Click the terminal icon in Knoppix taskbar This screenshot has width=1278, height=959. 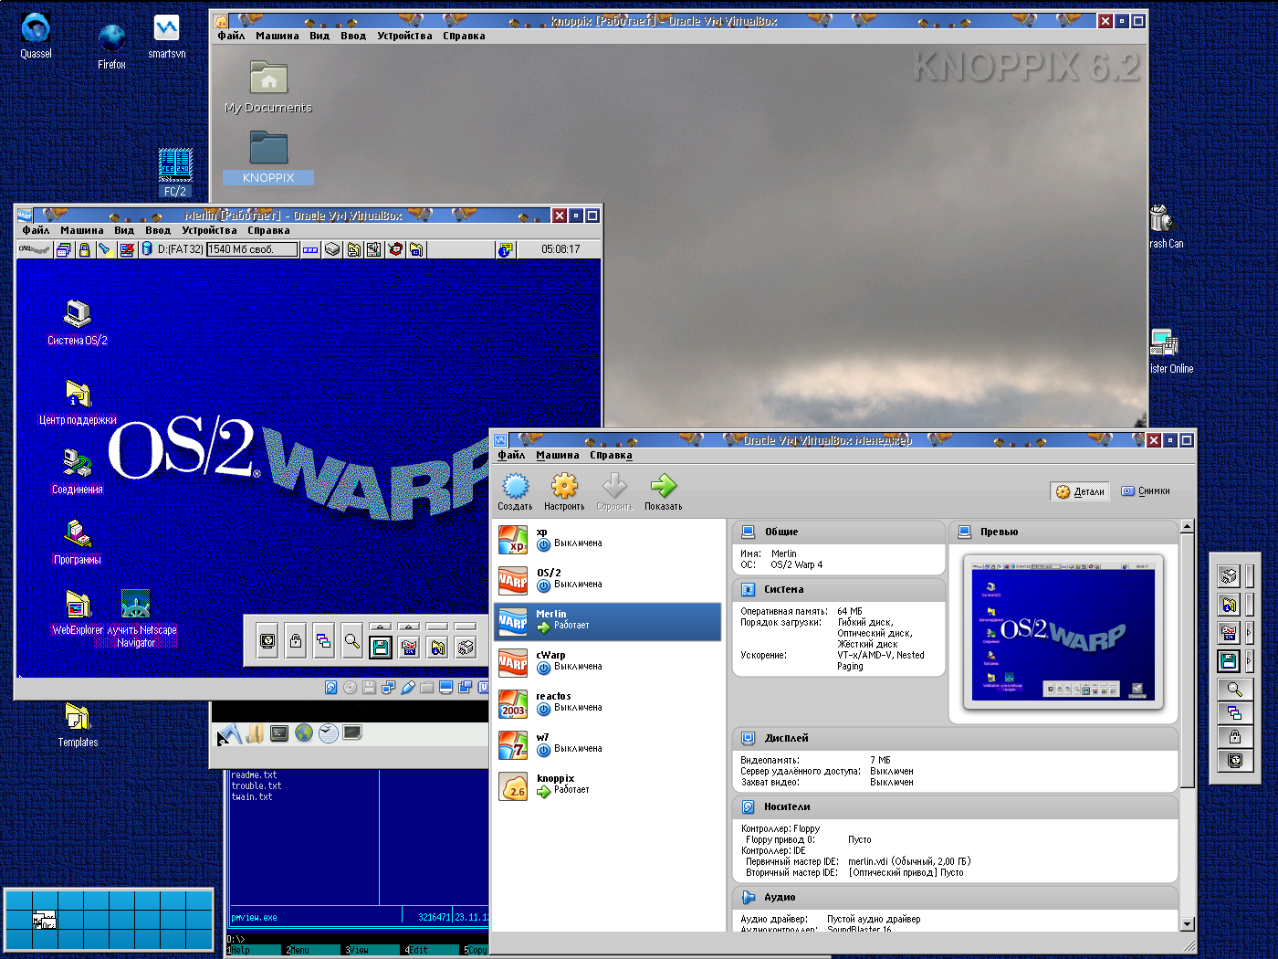point(279,732)
